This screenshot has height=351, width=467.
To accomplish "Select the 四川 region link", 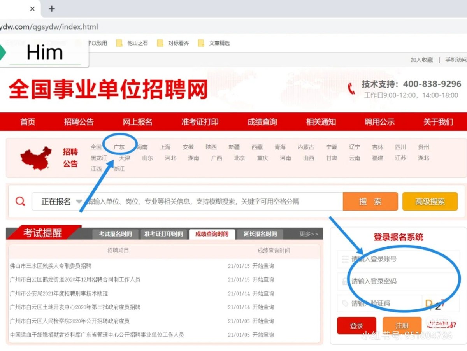I will point(400,147).
